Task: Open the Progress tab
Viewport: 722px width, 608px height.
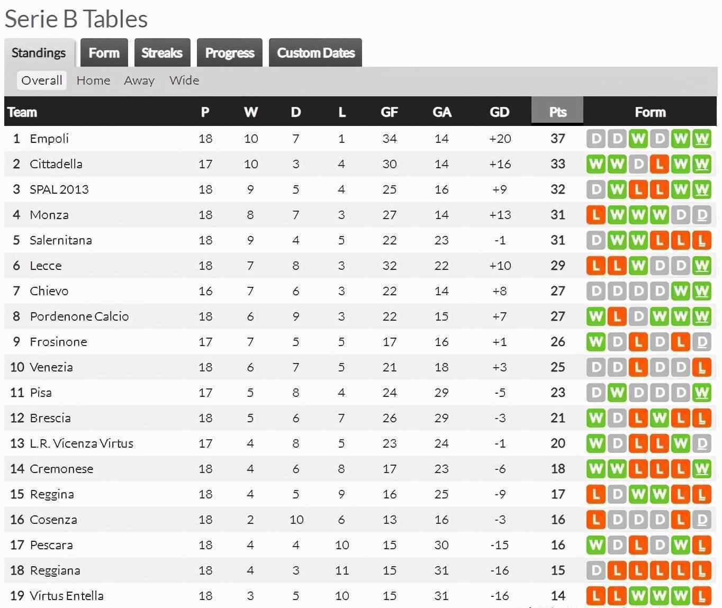Action: point(230,53)
